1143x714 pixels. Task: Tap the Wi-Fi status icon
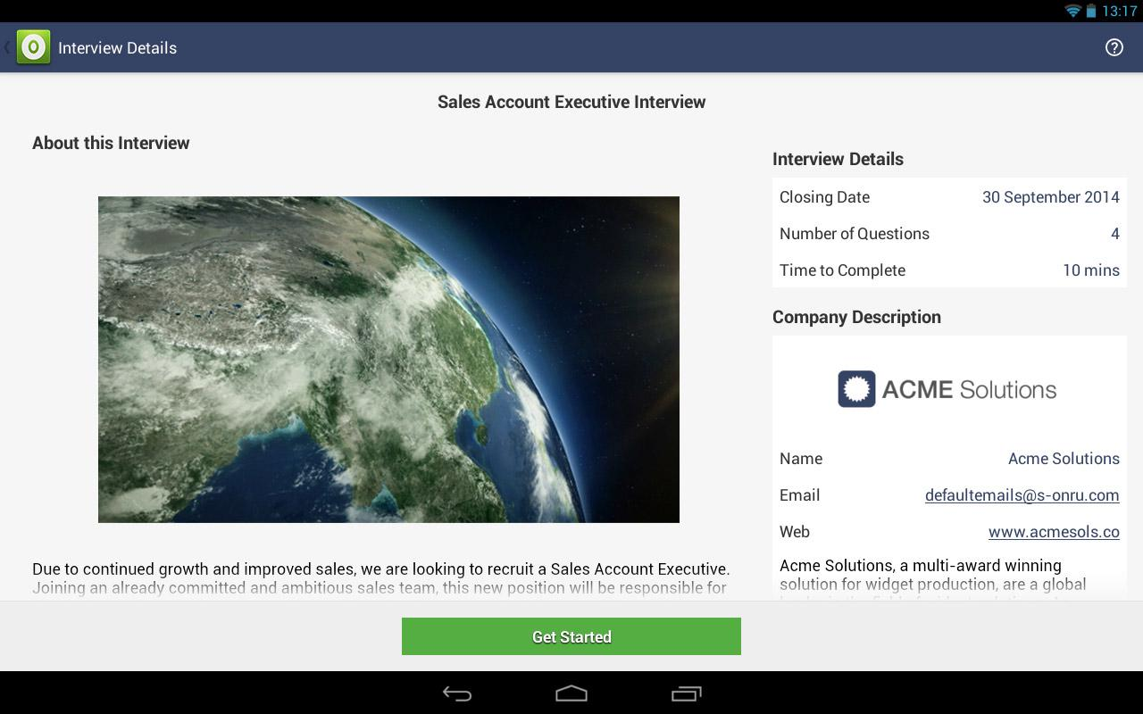(x=1072, y=11)
